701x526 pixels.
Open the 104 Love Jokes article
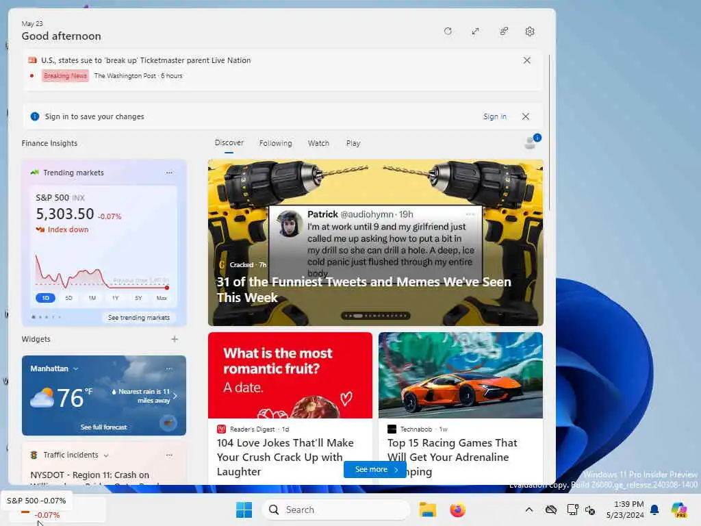[x=285, y=457]
